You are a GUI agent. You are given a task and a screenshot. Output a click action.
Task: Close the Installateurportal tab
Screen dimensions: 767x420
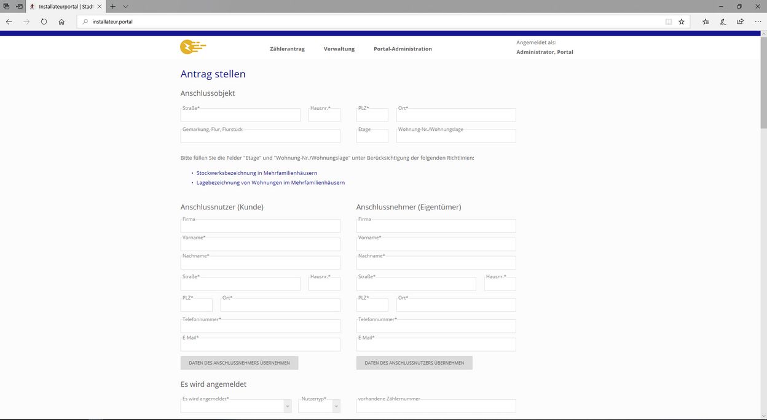(x=99, y=6)
